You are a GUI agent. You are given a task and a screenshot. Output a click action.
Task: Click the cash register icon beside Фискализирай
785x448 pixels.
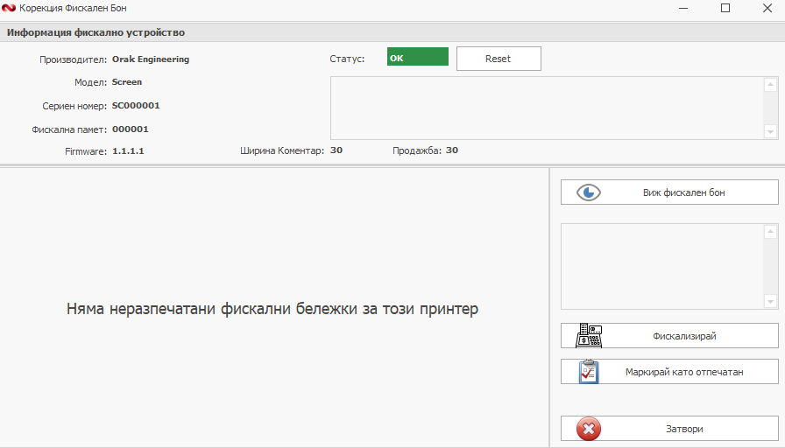tap(589, 336)
